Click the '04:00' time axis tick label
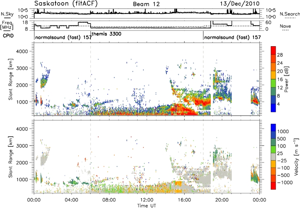This screenshot has width=300, height=208. click(x=71, y=200)
